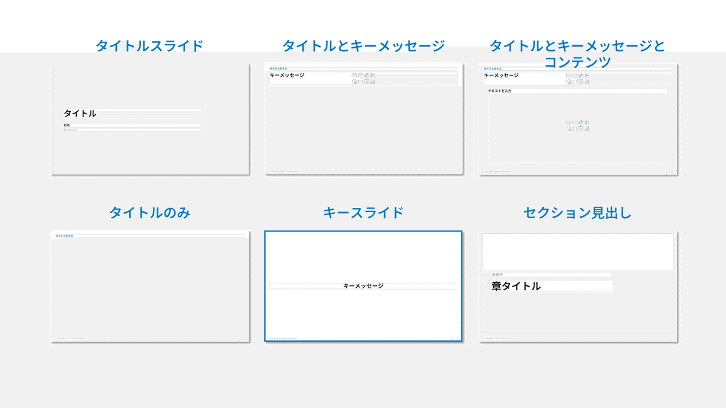Click キーメッセージ text in タイトルとキーメッセージ layout

(287, 76)
